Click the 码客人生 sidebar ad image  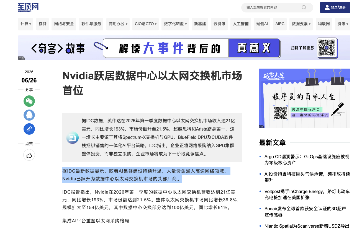click(x=304, y=98)
